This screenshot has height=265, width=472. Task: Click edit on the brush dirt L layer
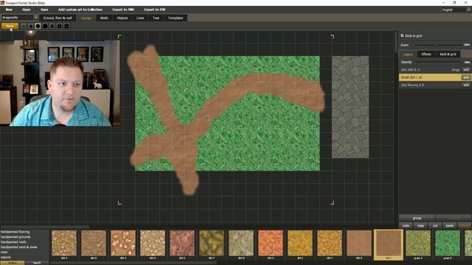tap(466, 77)
